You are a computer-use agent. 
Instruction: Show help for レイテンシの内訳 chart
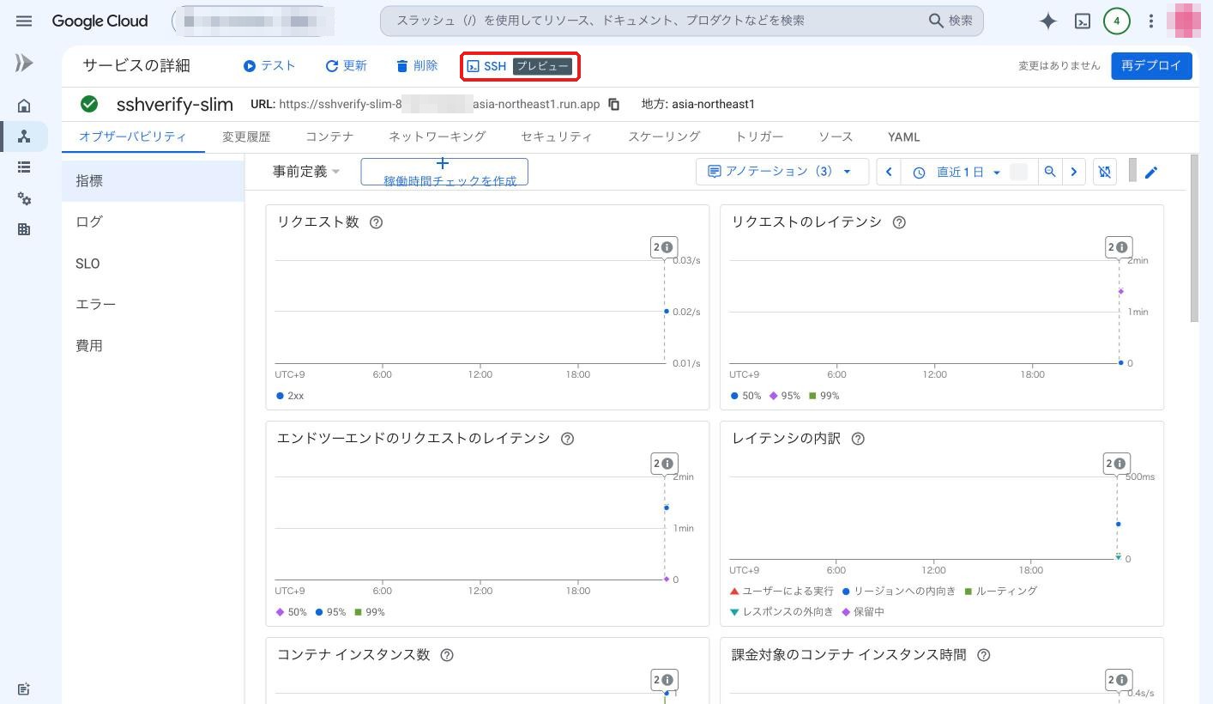point(858,439)
